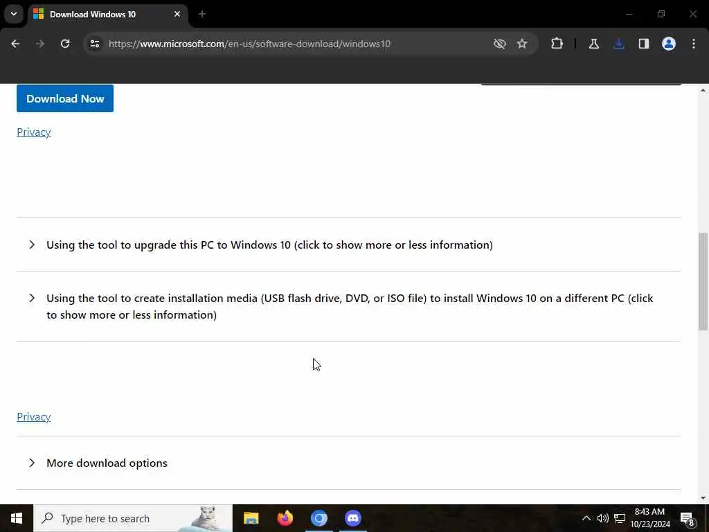The image size is (709, 532).
Task: Open the tab search dropdown arrow
Action: (14, 14)
